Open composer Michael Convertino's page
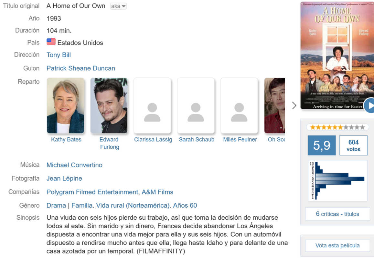The width and height of the screenshot is (374, 258). point(74,165)
